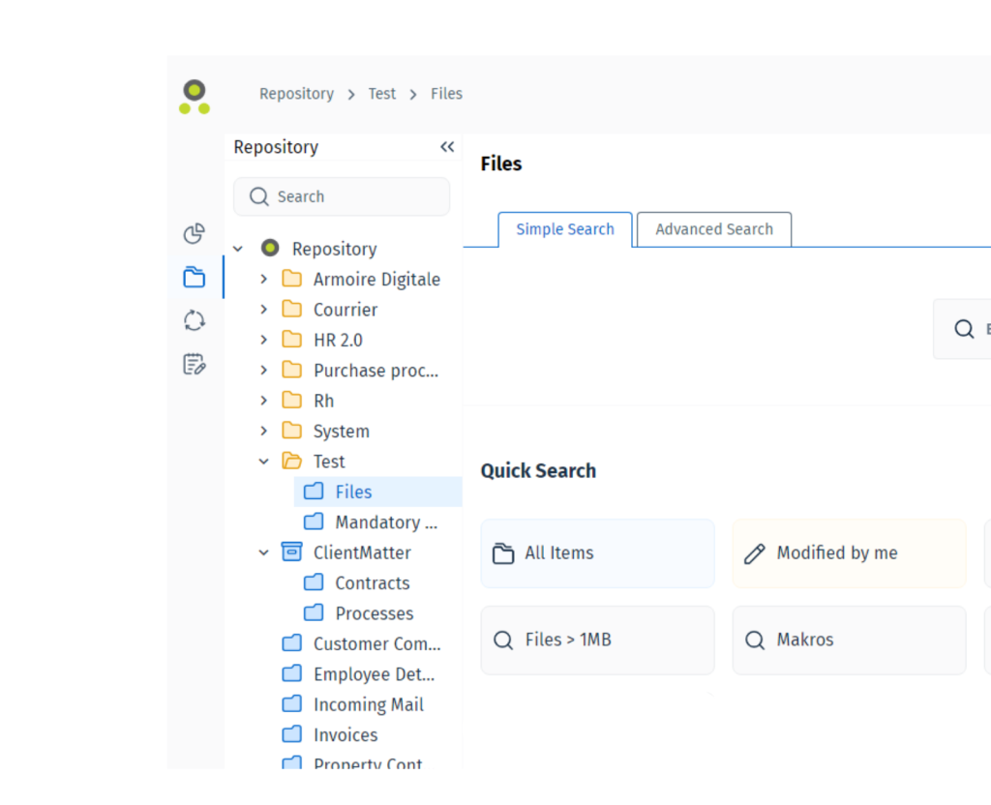This screenshot has height=805, width=991.
Task: Collapse the ClientMatter node
Action: click(x=263, y=552)
